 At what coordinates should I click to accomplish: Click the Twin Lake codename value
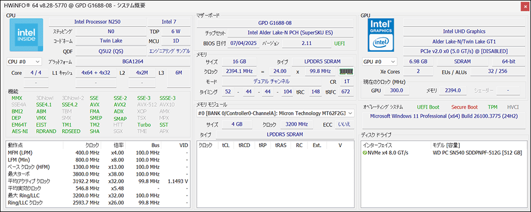point(111,41)
